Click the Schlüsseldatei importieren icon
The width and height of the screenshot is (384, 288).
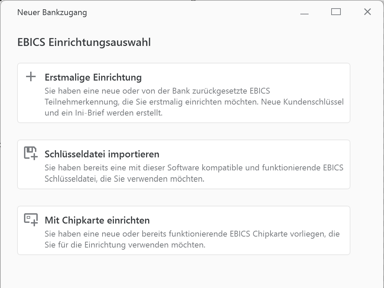(31, 154)
